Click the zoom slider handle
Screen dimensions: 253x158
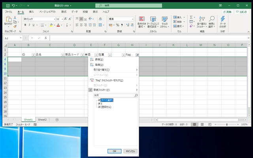pos(227,124)
